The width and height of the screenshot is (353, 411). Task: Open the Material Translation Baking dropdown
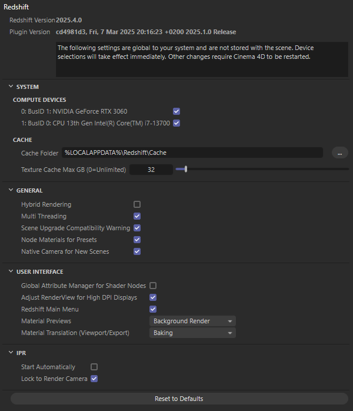click(192, 333)
